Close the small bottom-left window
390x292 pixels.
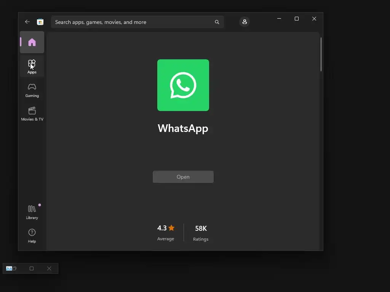click(x=49, y=268)
